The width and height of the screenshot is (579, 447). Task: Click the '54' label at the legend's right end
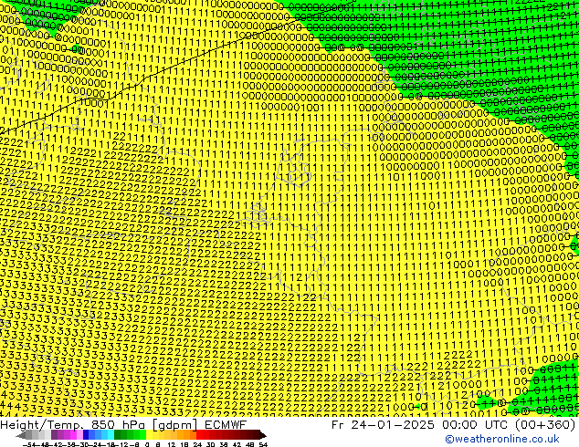coord(262,444)
